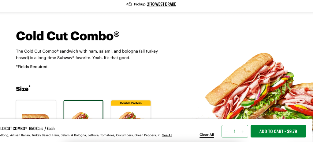Add to cart for $9.79

(x=278, y=131)
